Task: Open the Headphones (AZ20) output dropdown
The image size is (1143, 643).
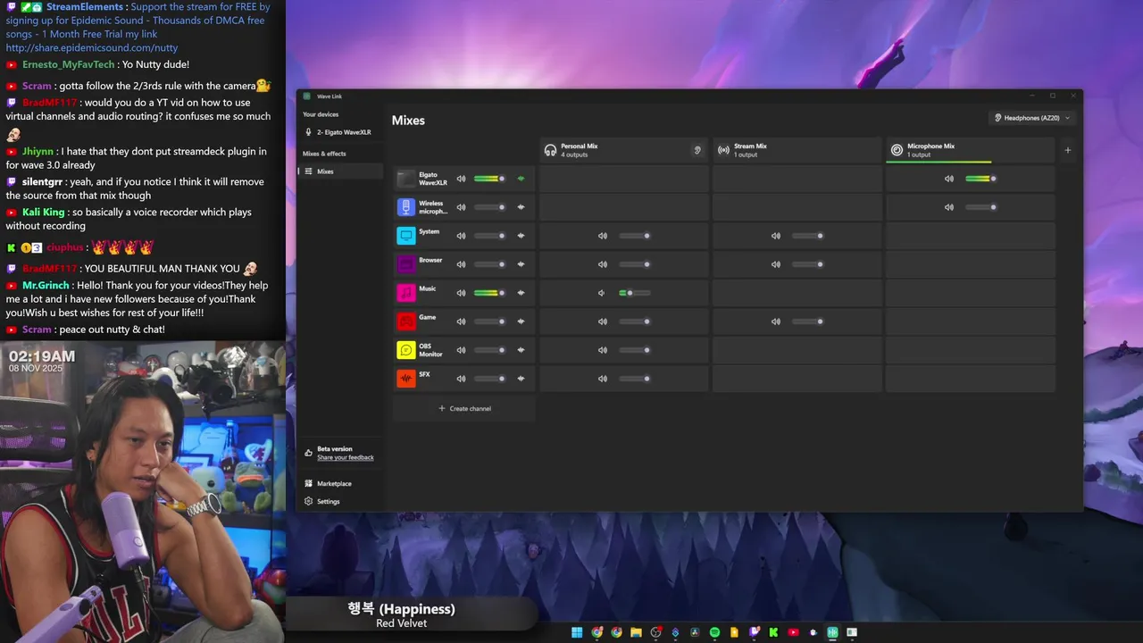Action: [1032, 118]
